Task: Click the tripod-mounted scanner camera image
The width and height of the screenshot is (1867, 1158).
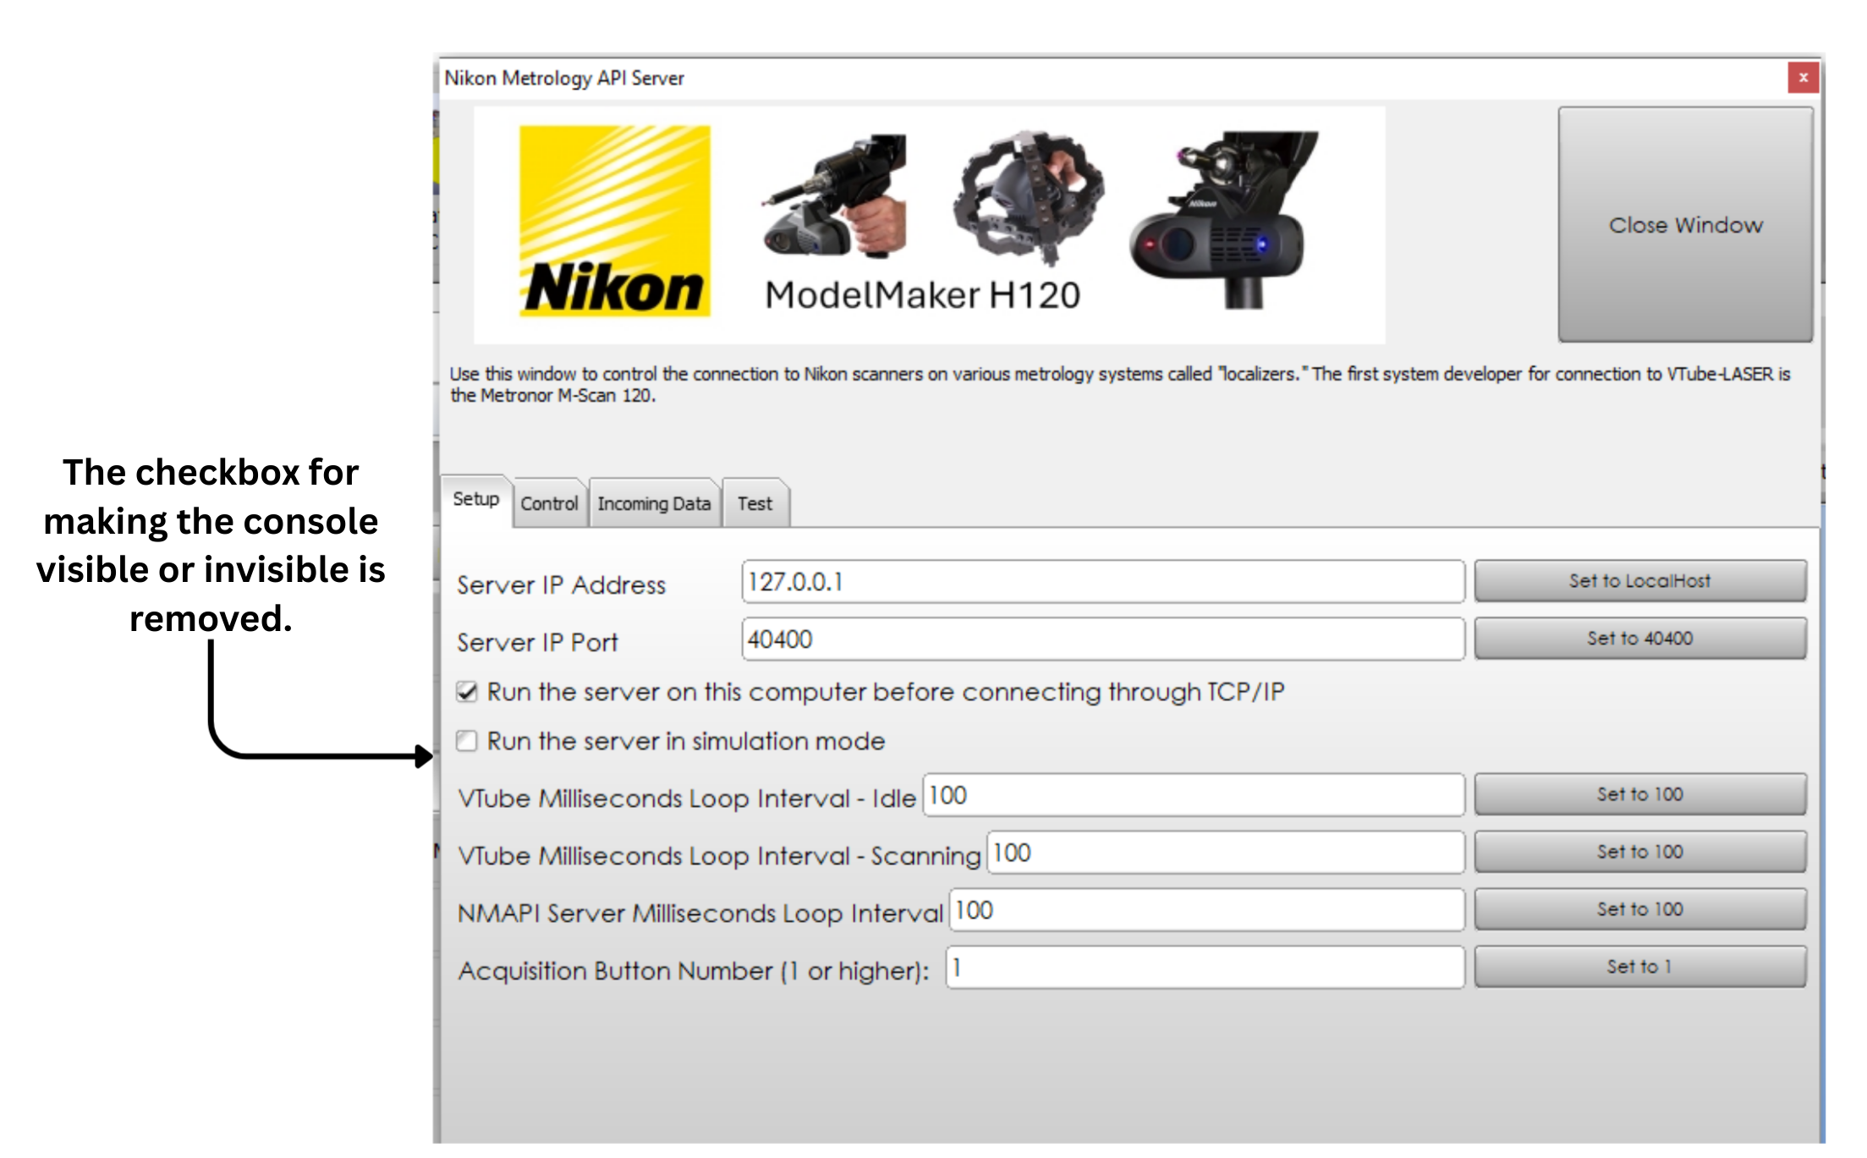Action: [x=1223, y=219]
